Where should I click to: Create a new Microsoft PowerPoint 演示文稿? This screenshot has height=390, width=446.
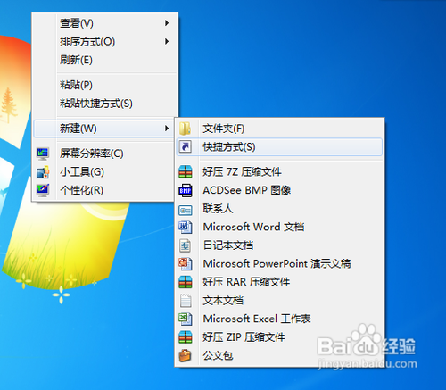pyautogui.click(x=279, y=264)
